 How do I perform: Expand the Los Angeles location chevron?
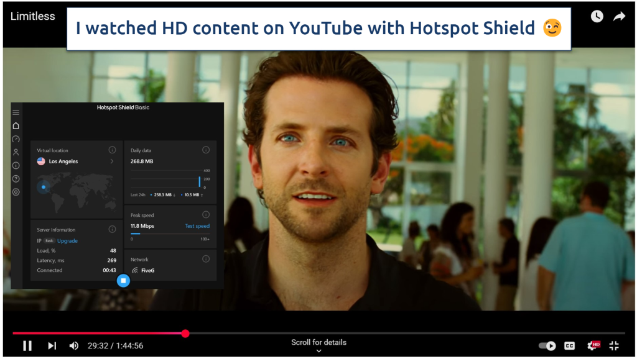(x=112, y=161)
